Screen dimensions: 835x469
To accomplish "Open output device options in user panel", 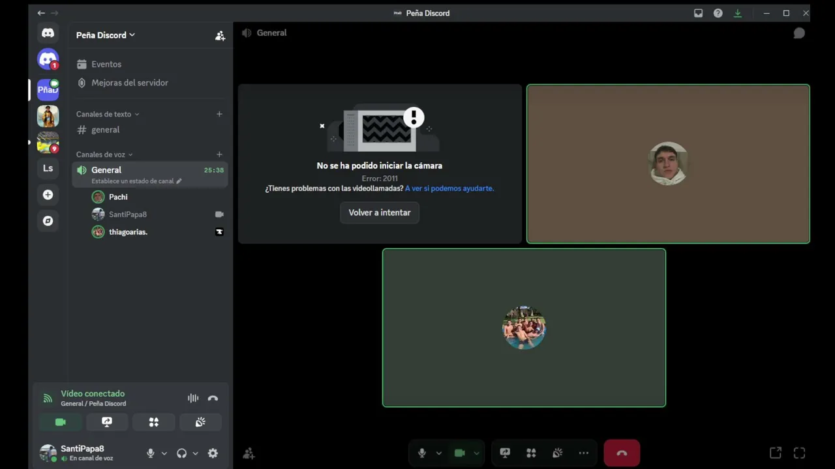I will (x=195, y=453).
